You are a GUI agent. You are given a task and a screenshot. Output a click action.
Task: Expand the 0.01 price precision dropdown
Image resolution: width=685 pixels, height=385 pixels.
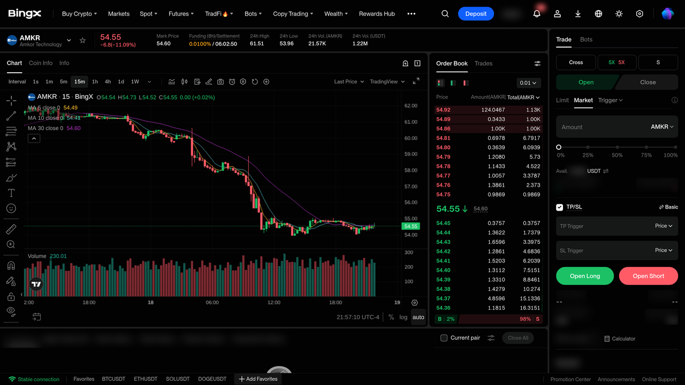tap(529, 83)
